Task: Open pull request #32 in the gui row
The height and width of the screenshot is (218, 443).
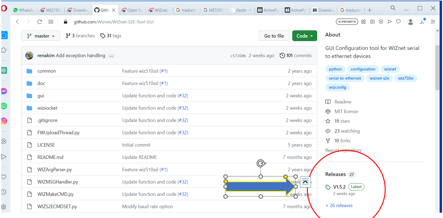Action: (183, 96)
